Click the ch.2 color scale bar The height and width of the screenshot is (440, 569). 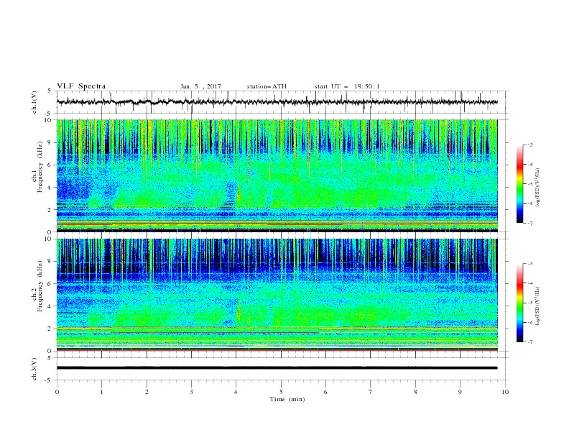(519, 303)
